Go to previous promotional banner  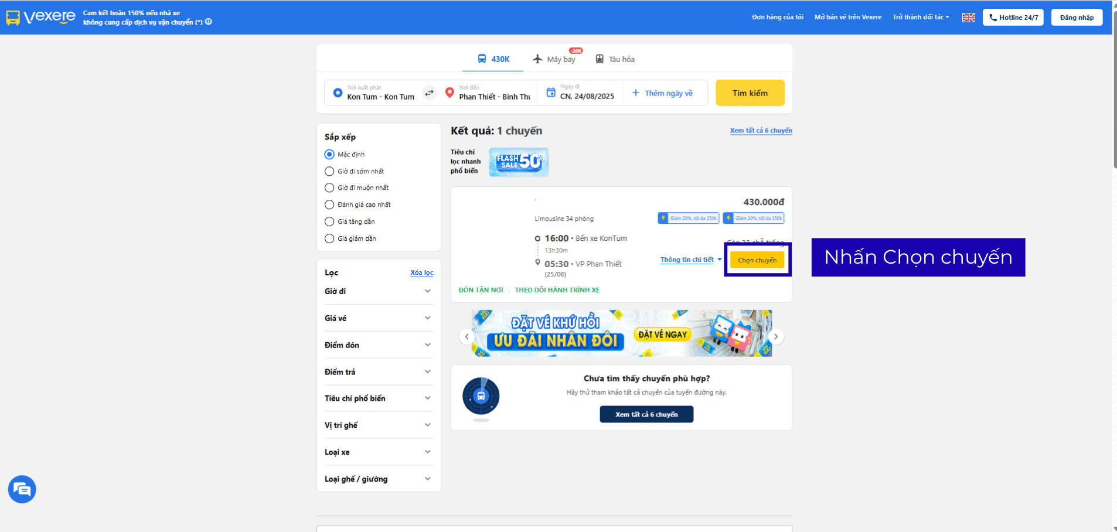point(466,336)
